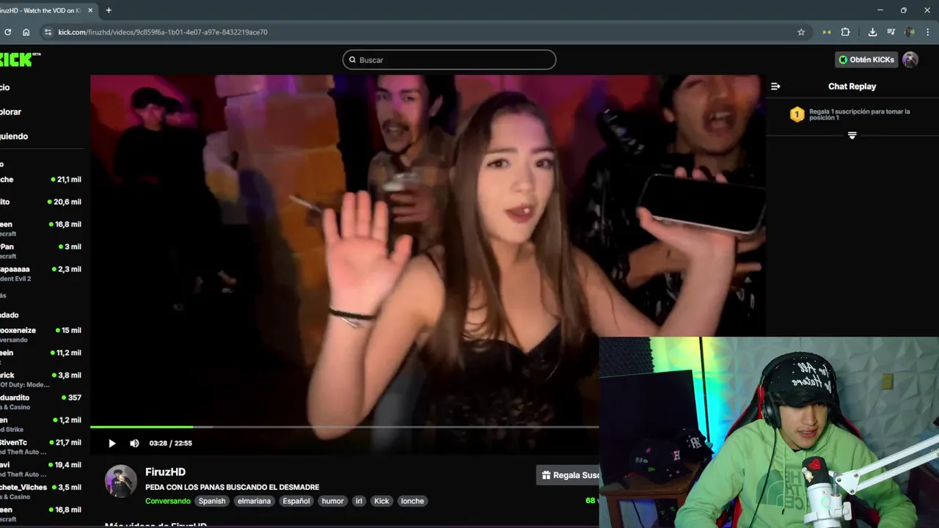
Task: Open the FiruzHD channel name link
Action: 165,472
